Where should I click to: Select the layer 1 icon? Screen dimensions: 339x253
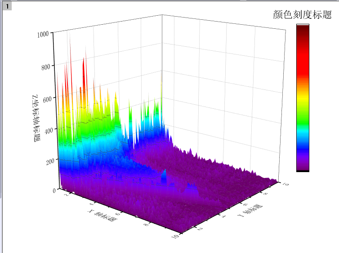tap(7, 6)
